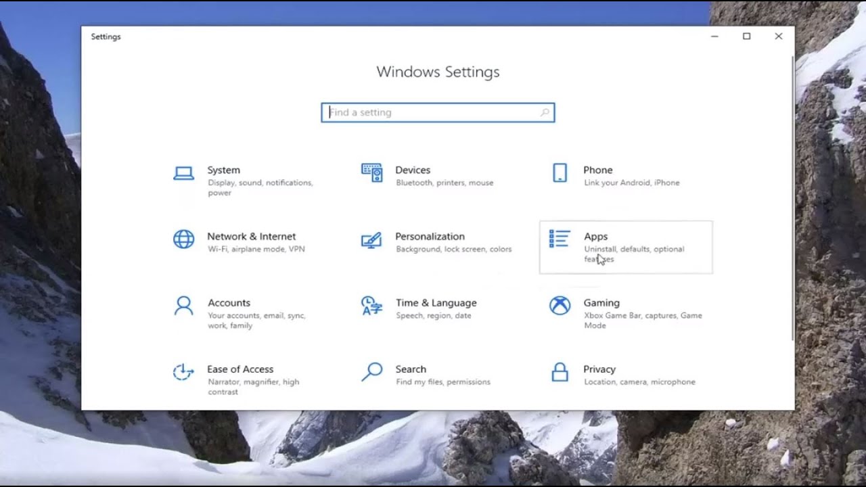This screenshot has height=487, width=866.
Task: Click the Settings window vertical scrollbar
Action: click(792, 198)
